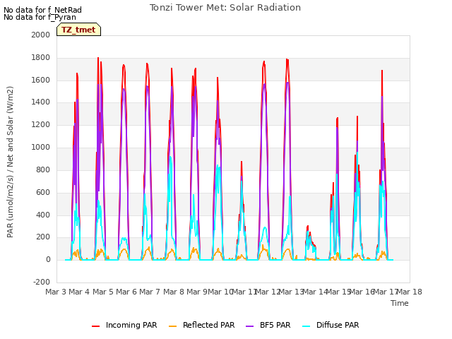Click the 800 y-axis tick label
Viewport: 452px width, 339px height.
point(43,169)
